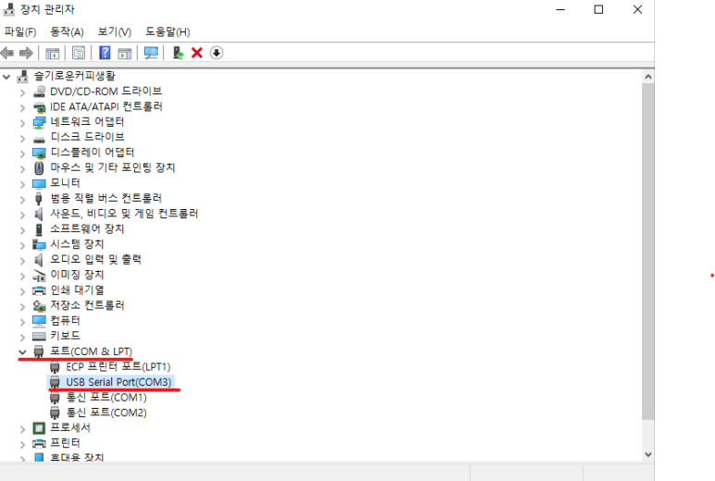Open the 파일(F) menu

[20, 32]
